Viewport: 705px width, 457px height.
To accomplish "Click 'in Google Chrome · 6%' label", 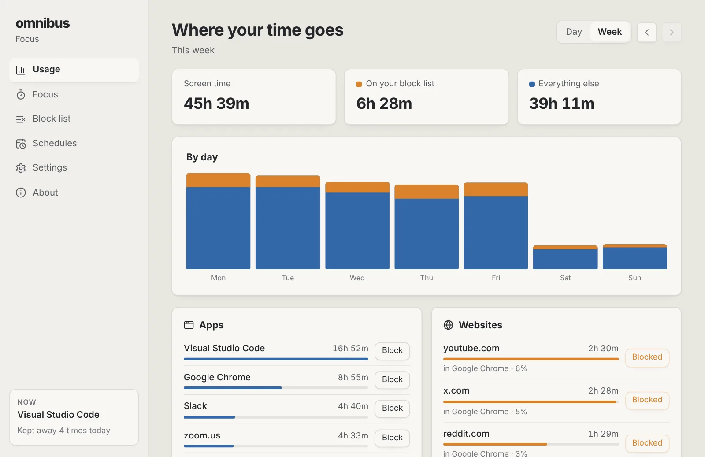I will pyautogui.click(x=485, y=368).
